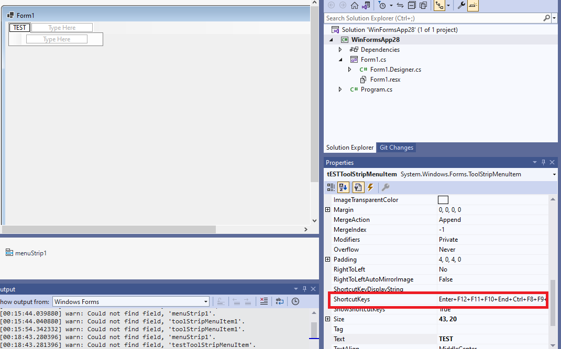Viewport: 561px width, 349px height.
Task: Toggle word wrap in the Output window
Action: point(279,301)
